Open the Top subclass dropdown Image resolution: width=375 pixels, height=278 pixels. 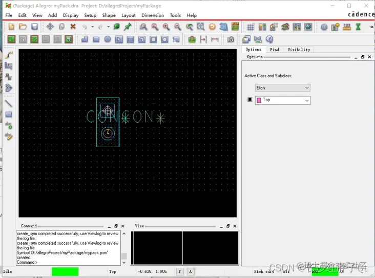pyautogui.click(x=283, y=100)
